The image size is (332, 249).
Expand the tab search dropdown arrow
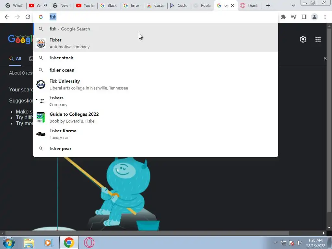click(x=293, y=6)
